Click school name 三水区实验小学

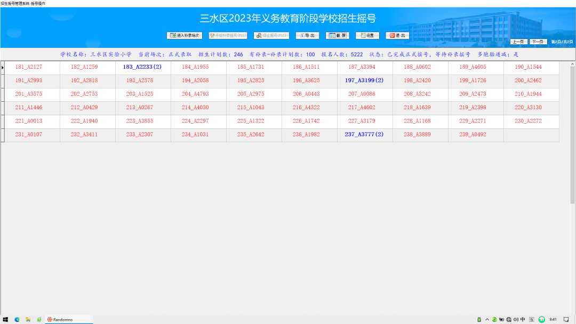pos(111,54)
